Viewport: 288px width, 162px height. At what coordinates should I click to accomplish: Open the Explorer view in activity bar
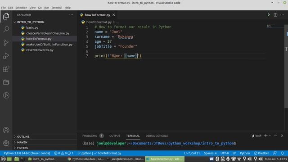[x=6, y=16]
